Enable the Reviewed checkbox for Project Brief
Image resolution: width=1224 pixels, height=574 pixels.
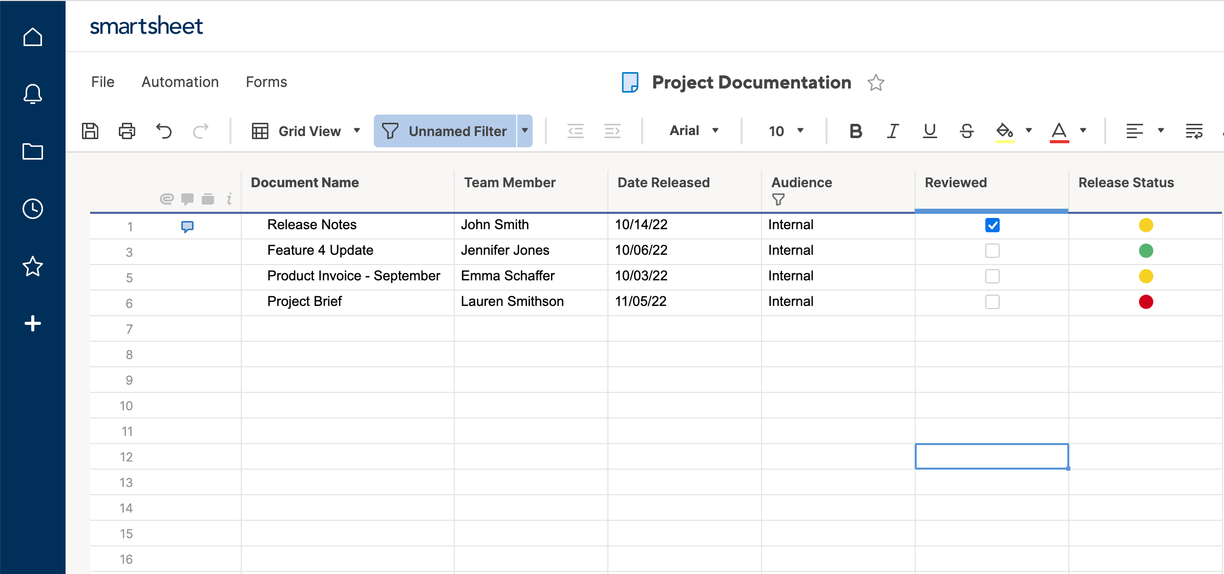coord(992,301)
